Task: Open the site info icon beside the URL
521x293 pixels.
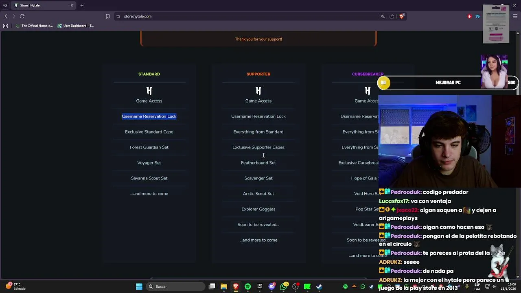Action: click(x=118, y=16)
